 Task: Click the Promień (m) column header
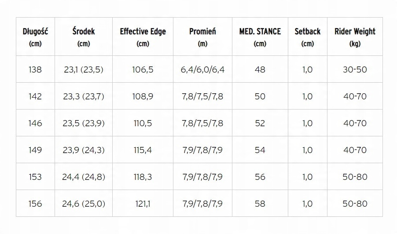coord(202,37)
